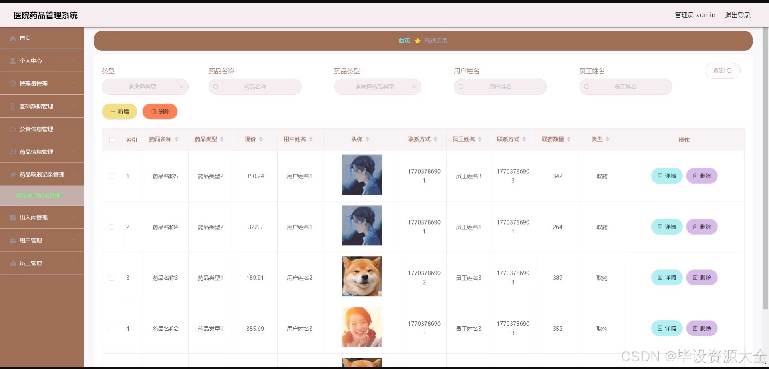Click the icon beside 基础数据管理
769x369 pixels.
(13, 106)
